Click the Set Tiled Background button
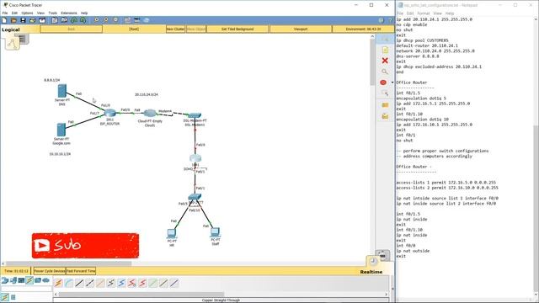Screen dimensions: 539x303 point(237,29)
